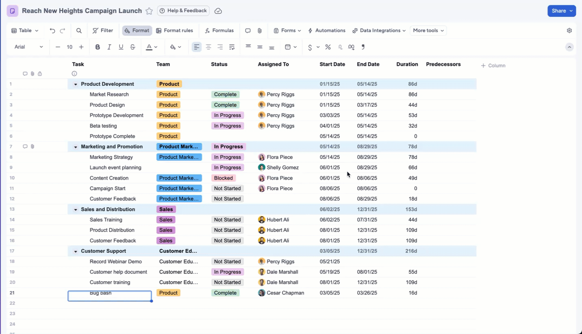Pick the fill color paint bucket
The image size is (582, 334).
(x=173, y=47)
